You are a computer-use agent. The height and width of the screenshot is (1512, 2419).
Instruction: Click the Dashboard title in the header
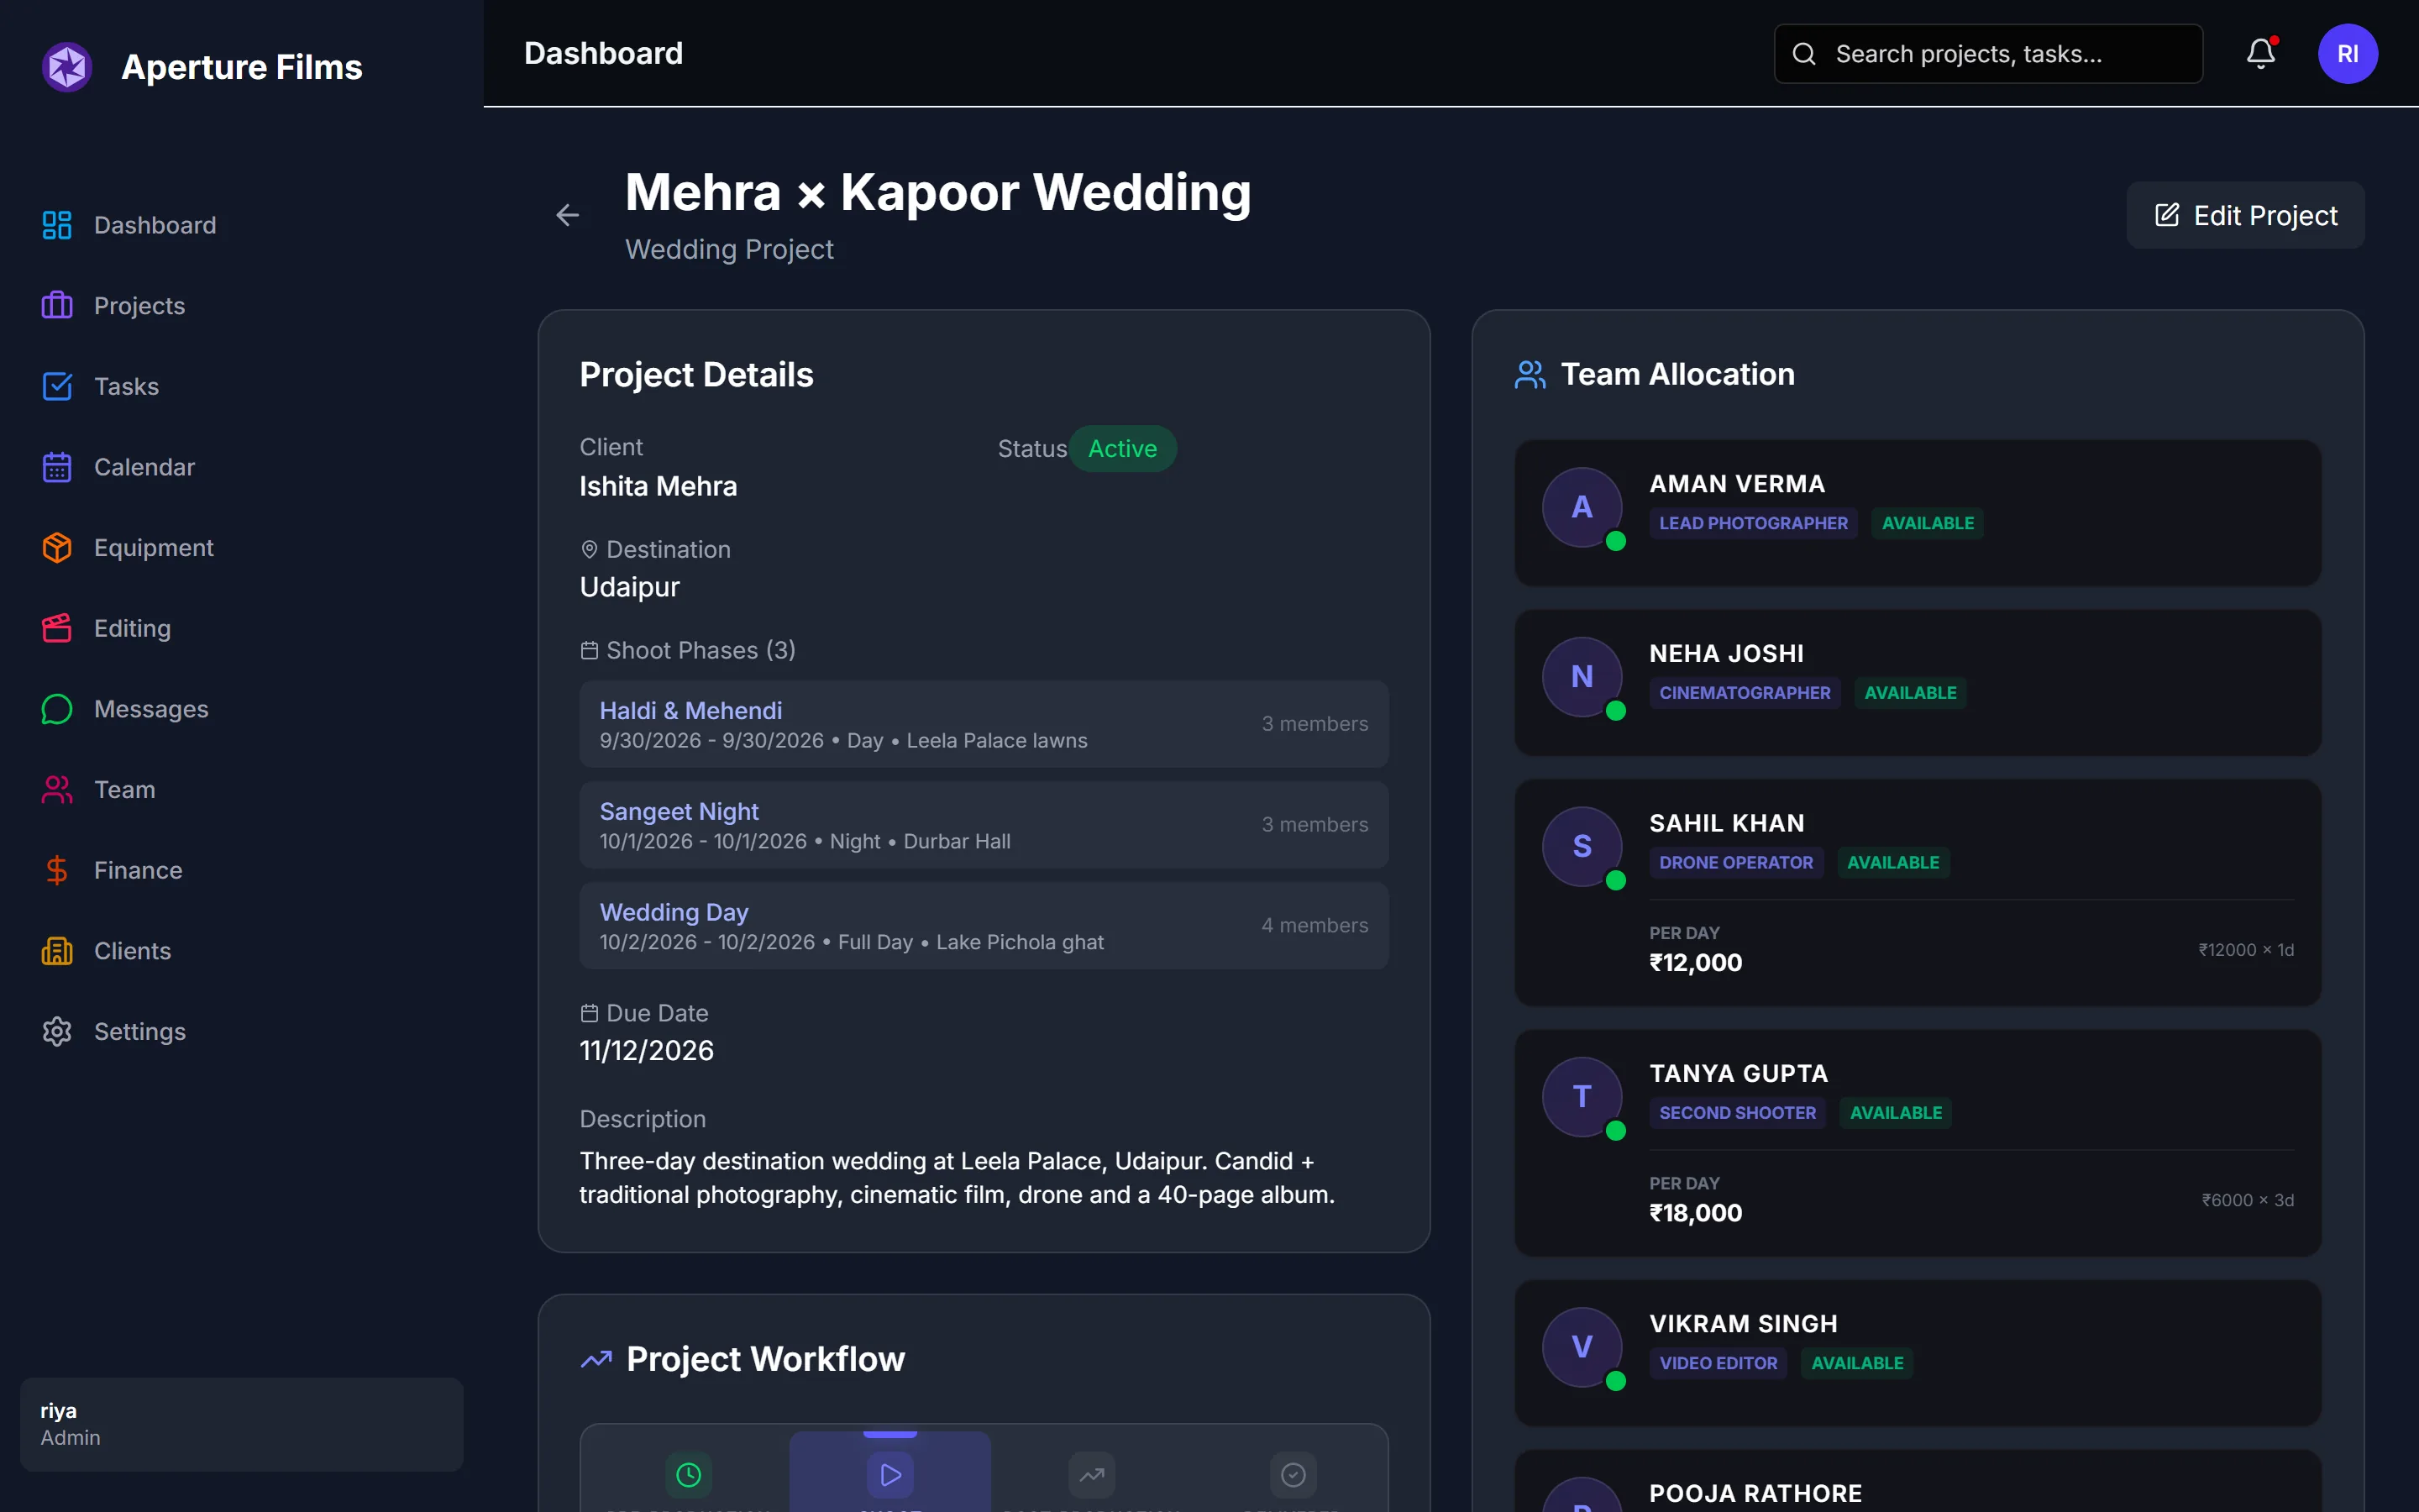point(603,54)
